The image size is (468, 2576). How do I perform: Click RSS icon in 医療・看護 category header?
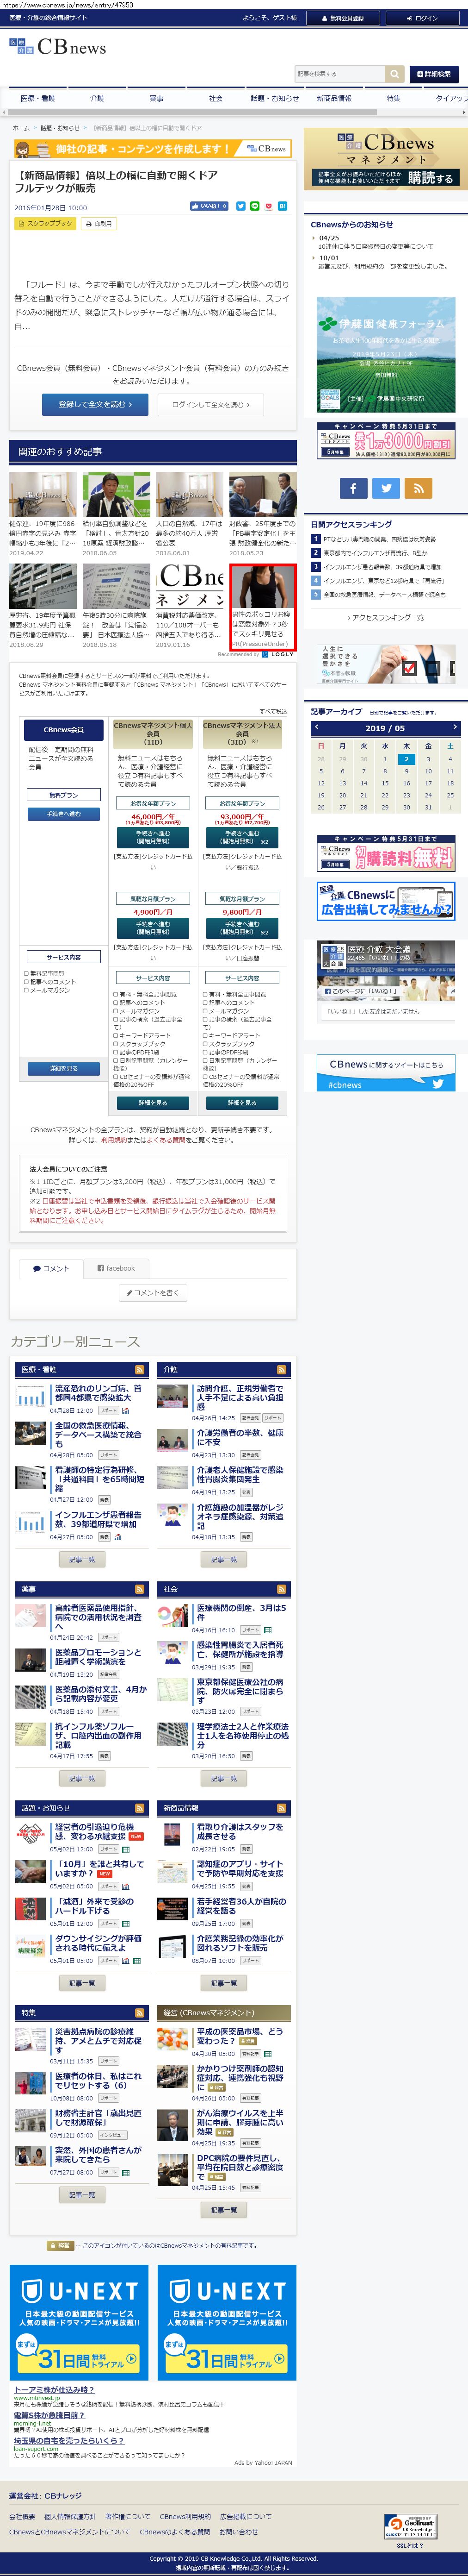coord(140,1369)
